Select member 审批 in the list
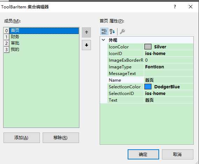Image resolution: width=199 pixels, height=164 pixels. tap(44, 43)
